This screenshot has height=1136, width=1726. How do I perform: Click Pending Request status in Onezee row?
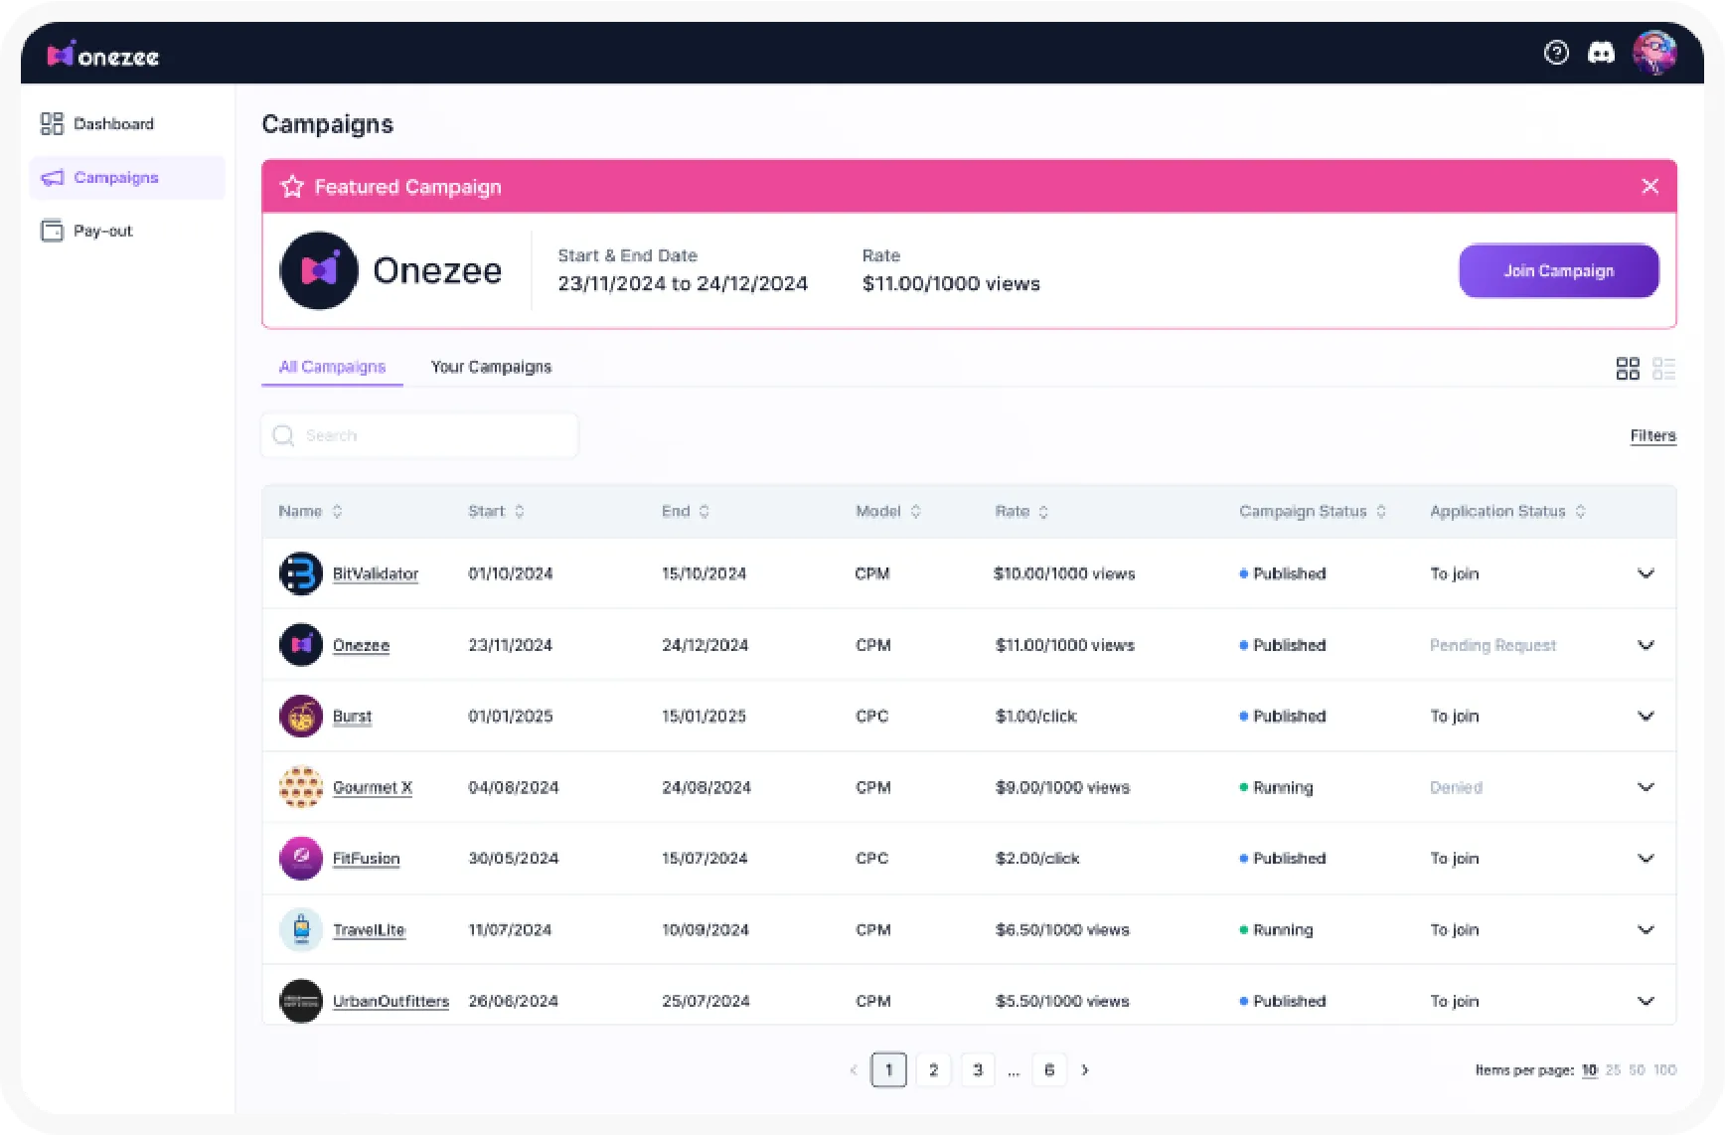pyautogui.click(x=1492, y=645)
